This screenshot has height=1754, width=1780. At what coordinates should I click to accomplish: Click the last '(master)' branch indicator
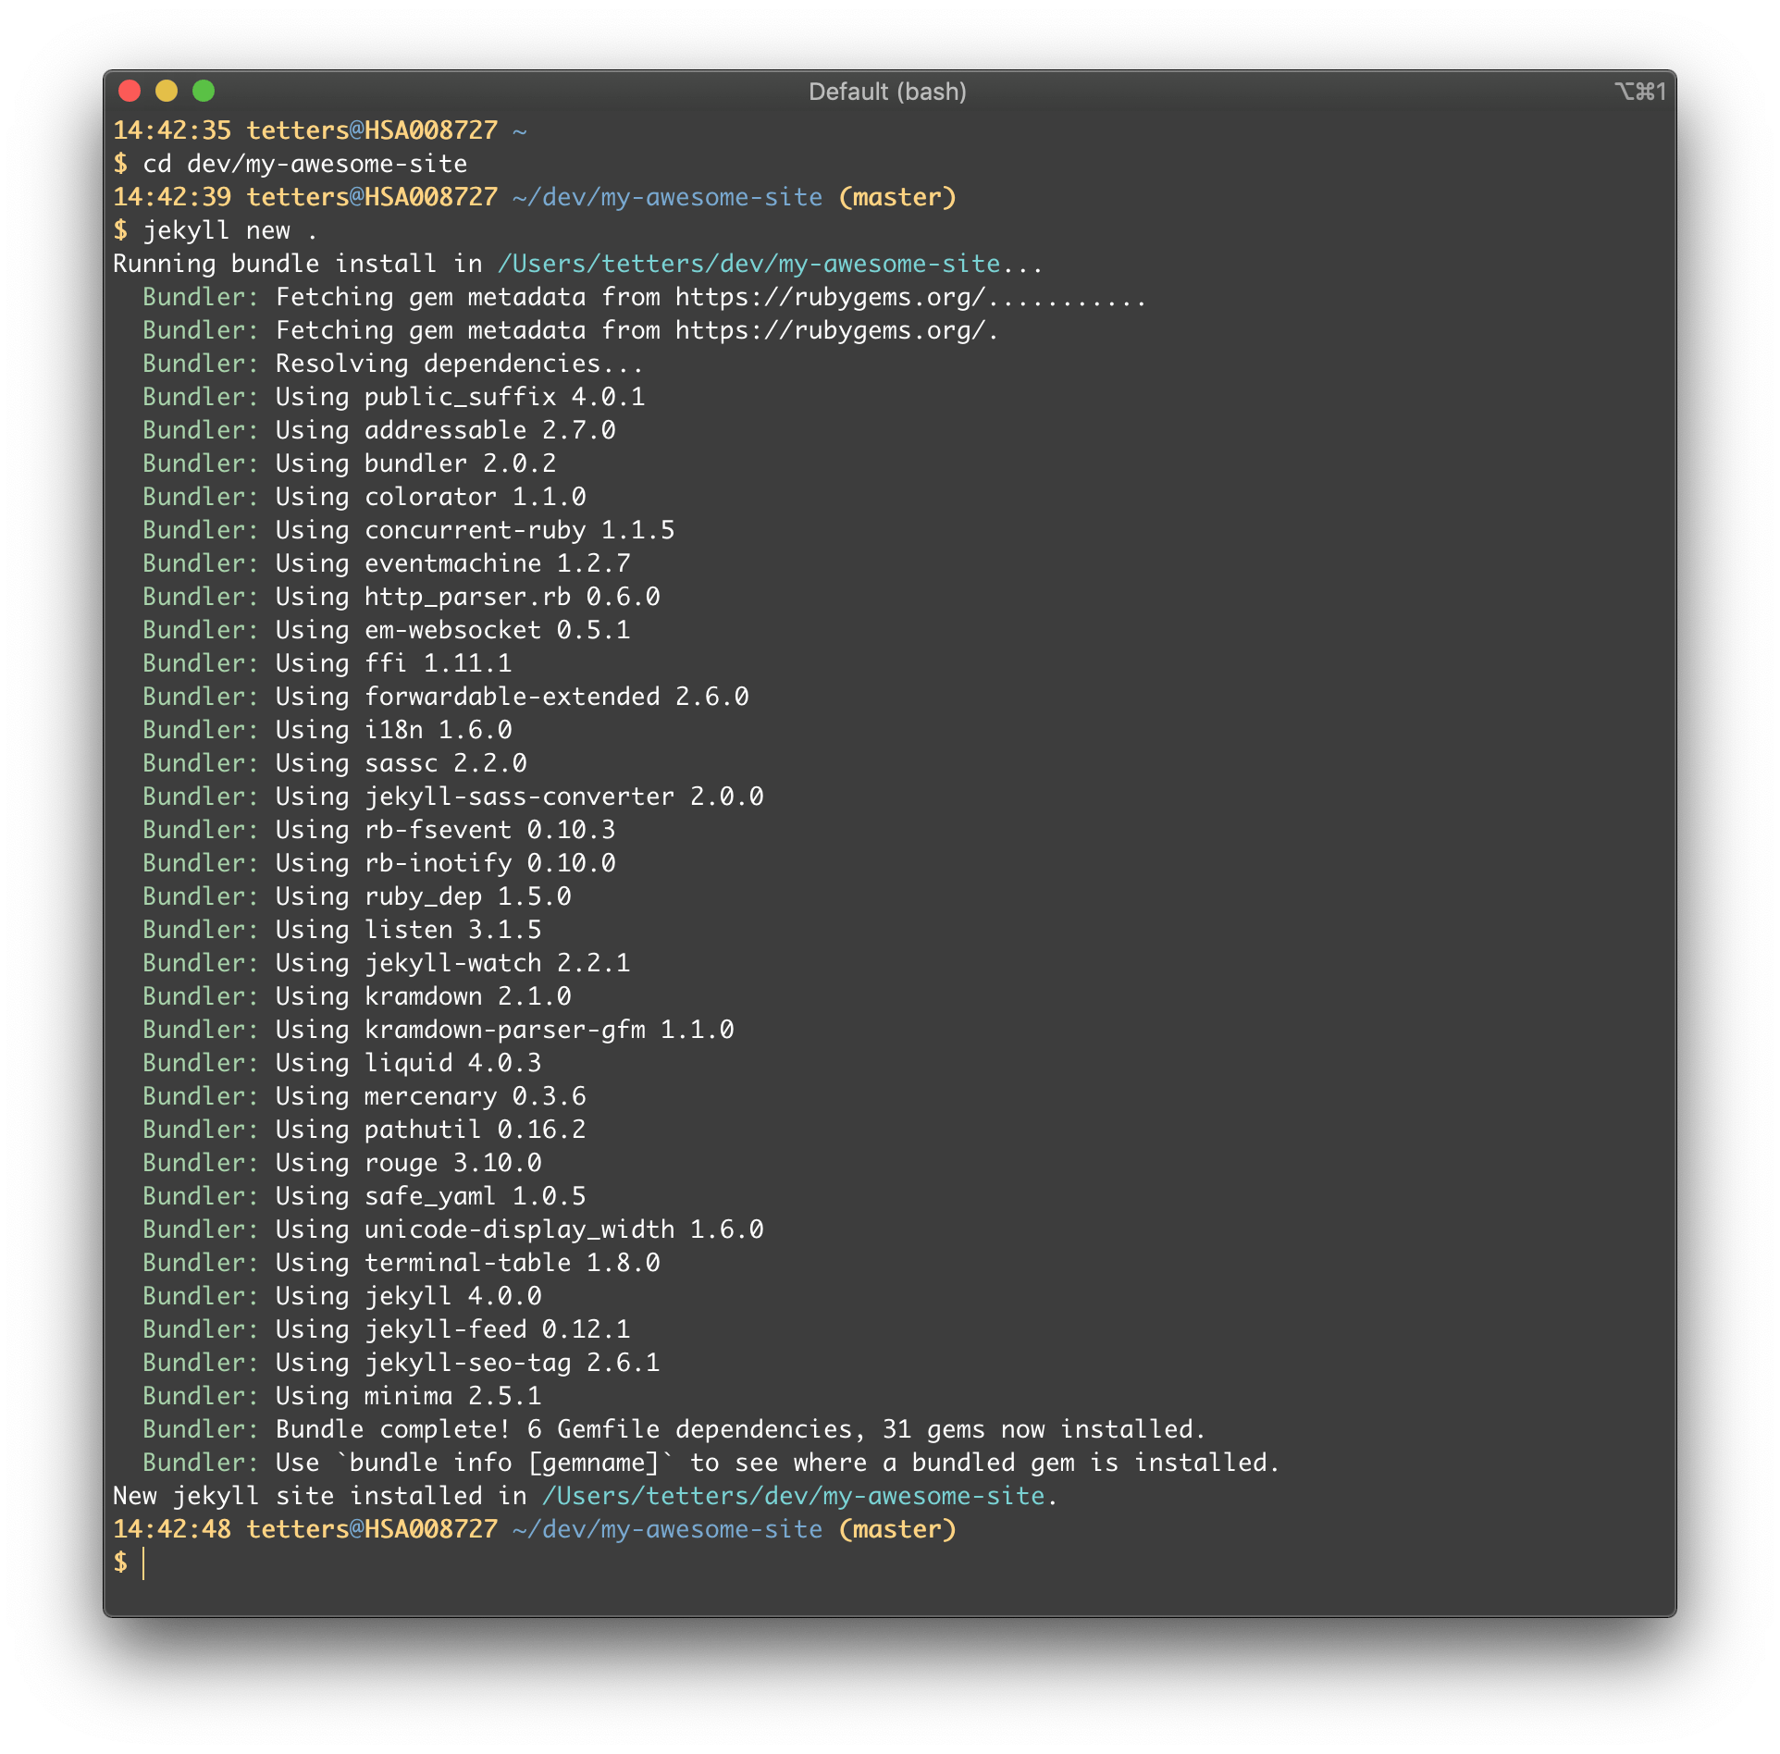tap(897, 1529)
